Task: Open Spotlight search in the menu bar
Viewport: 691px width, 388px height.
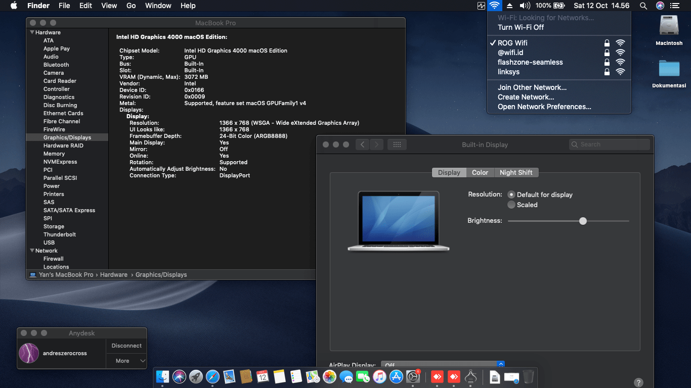Action: pyautogui.click(x=643, y=6)
